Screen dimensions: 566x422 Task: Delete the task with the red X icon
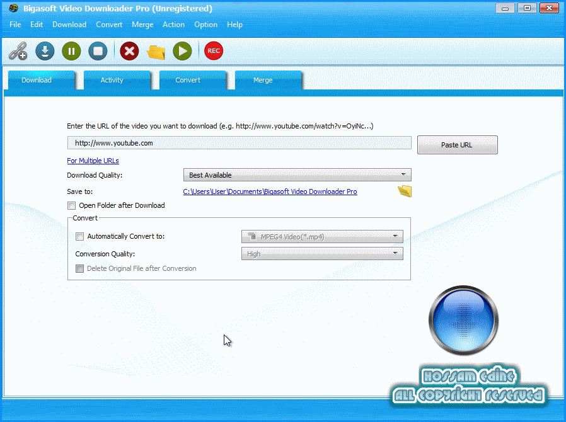(x=129, y=51)
